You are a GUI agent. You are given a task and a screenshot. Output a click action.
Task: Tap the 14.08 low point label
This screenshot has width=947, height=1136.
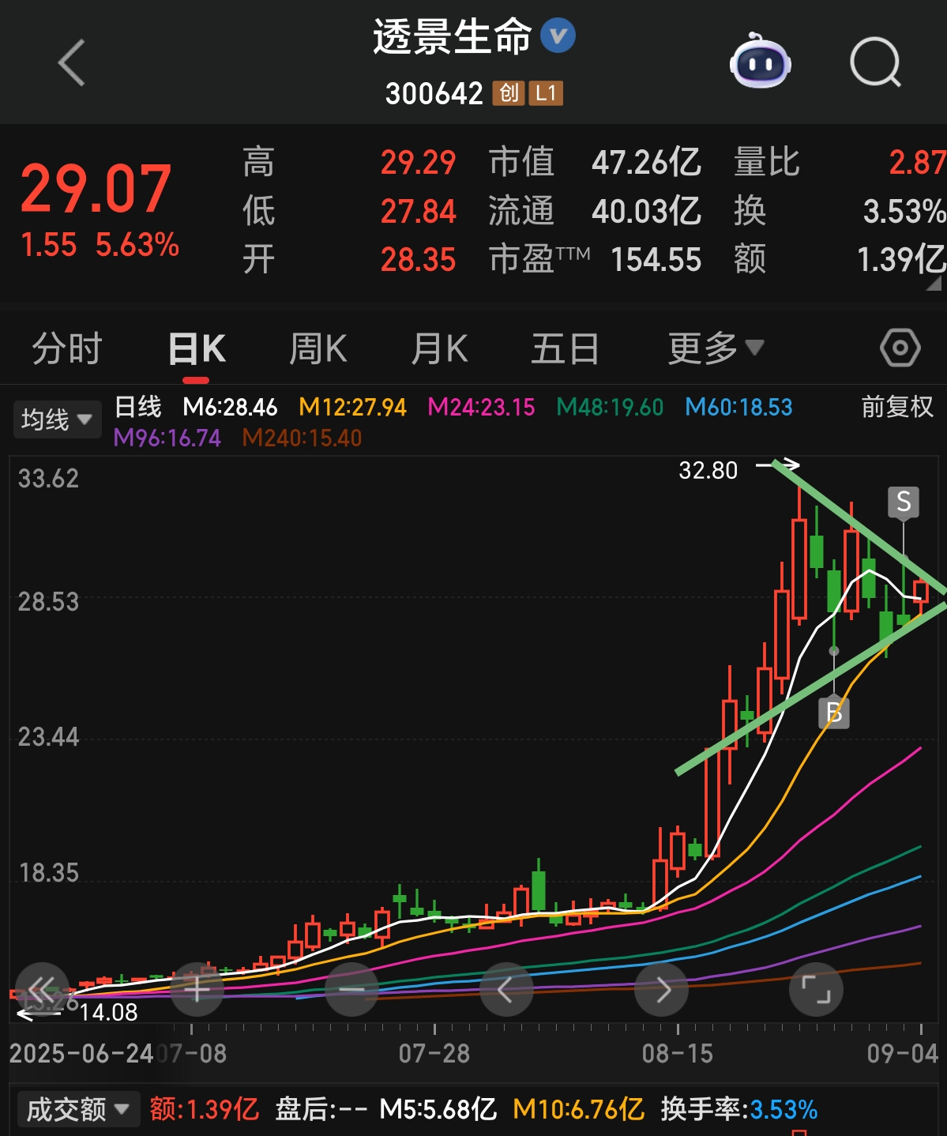pyautogui.click(x=109, y=1013)
